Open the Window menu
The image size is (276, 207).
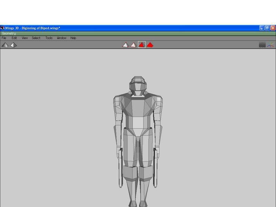pyautogui.click(x=62, y=38)
